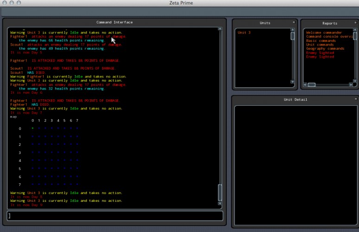Click 'Fighter1 HAS DIED' log line
This screenshot has height=232, width=359.
(30, 105)
